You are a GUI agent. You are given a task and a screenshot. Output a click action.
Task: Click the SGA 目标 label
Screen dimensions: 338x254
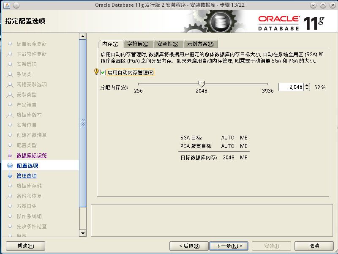[191, 138]
